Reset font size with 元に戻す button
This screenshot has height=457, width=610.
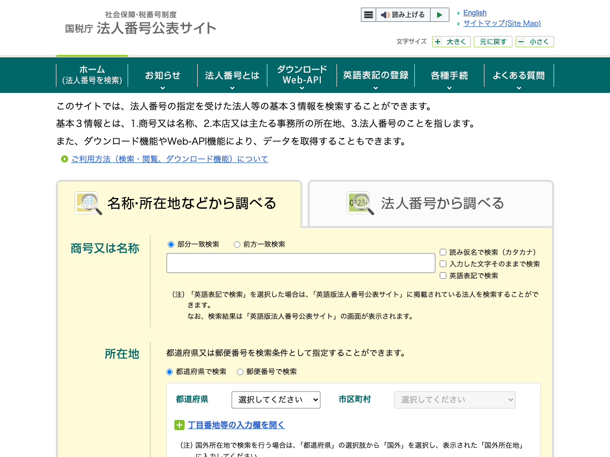pos(493,42)
